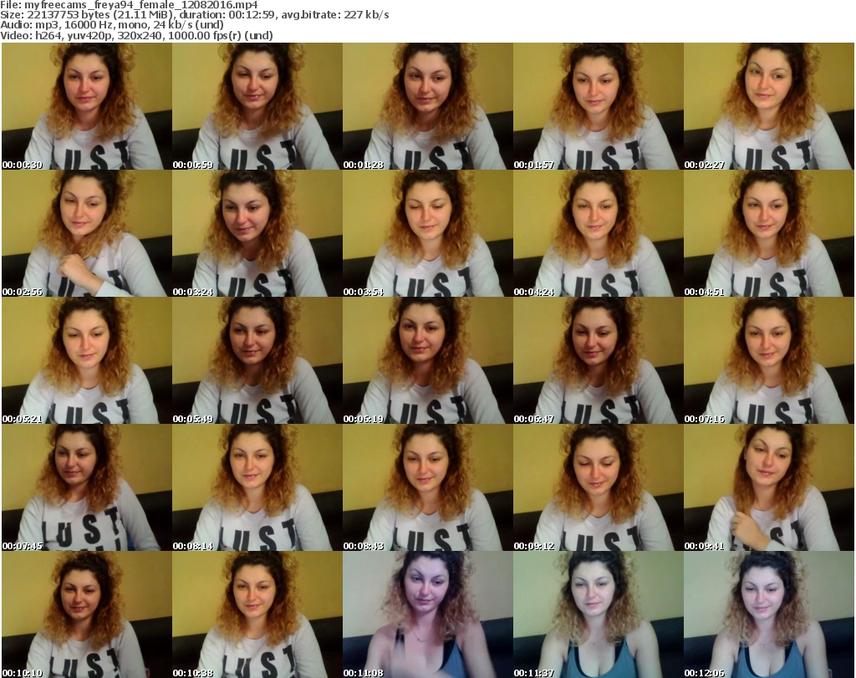Select the thumbnail frame at 00:01:28

[427, 106]
